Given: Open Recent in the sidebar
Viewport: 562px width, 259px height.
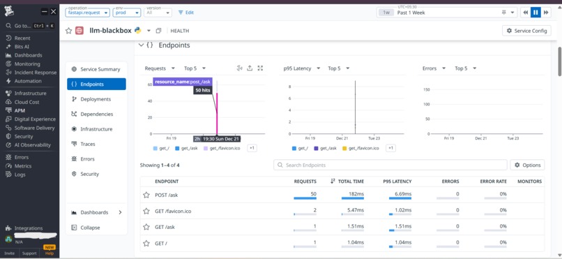Looking at the screenshot, I should [23, 38].
